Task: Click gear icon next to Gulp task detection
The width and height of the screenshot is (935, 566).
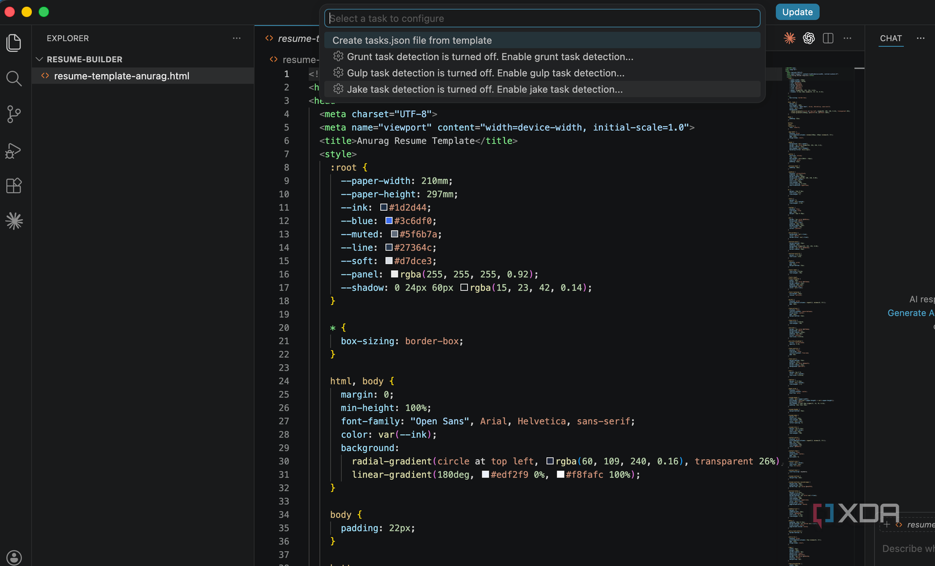Action: (x=338, y=73)
